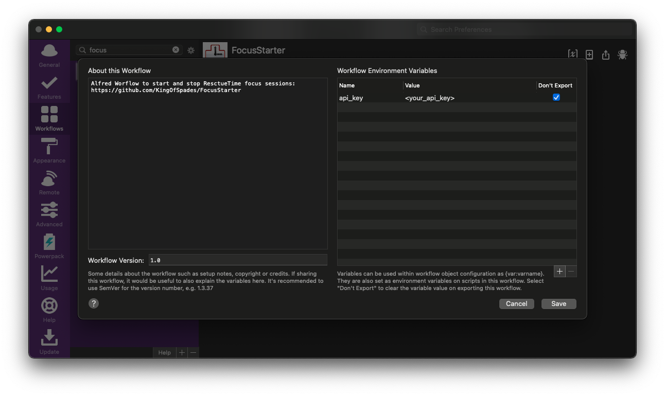Screen dimensions: 665x396
Task: Open the workflow variables [x] icon
Action: (x=572, y=54)
